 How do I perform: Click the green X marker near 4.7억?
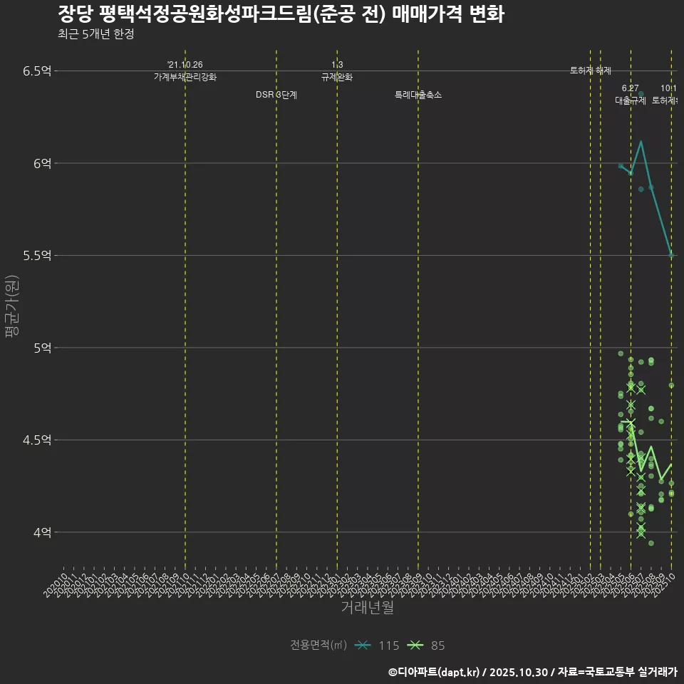pyautogui.click(x=630, y=404)
